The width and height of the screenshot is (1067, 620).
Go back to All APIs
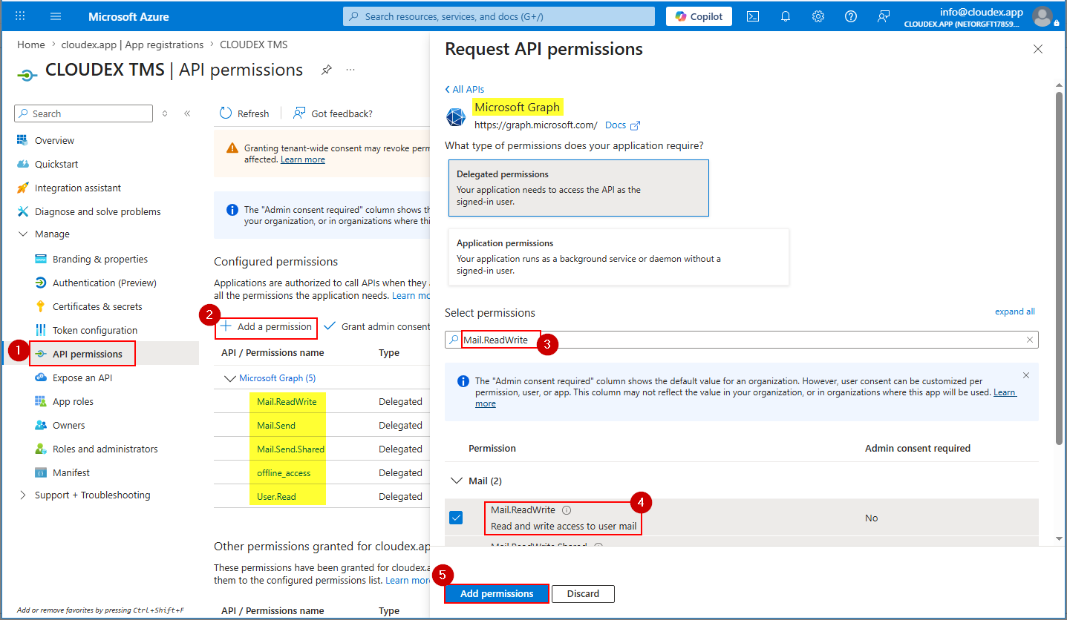pyautogui.click(x=465, y=89)
